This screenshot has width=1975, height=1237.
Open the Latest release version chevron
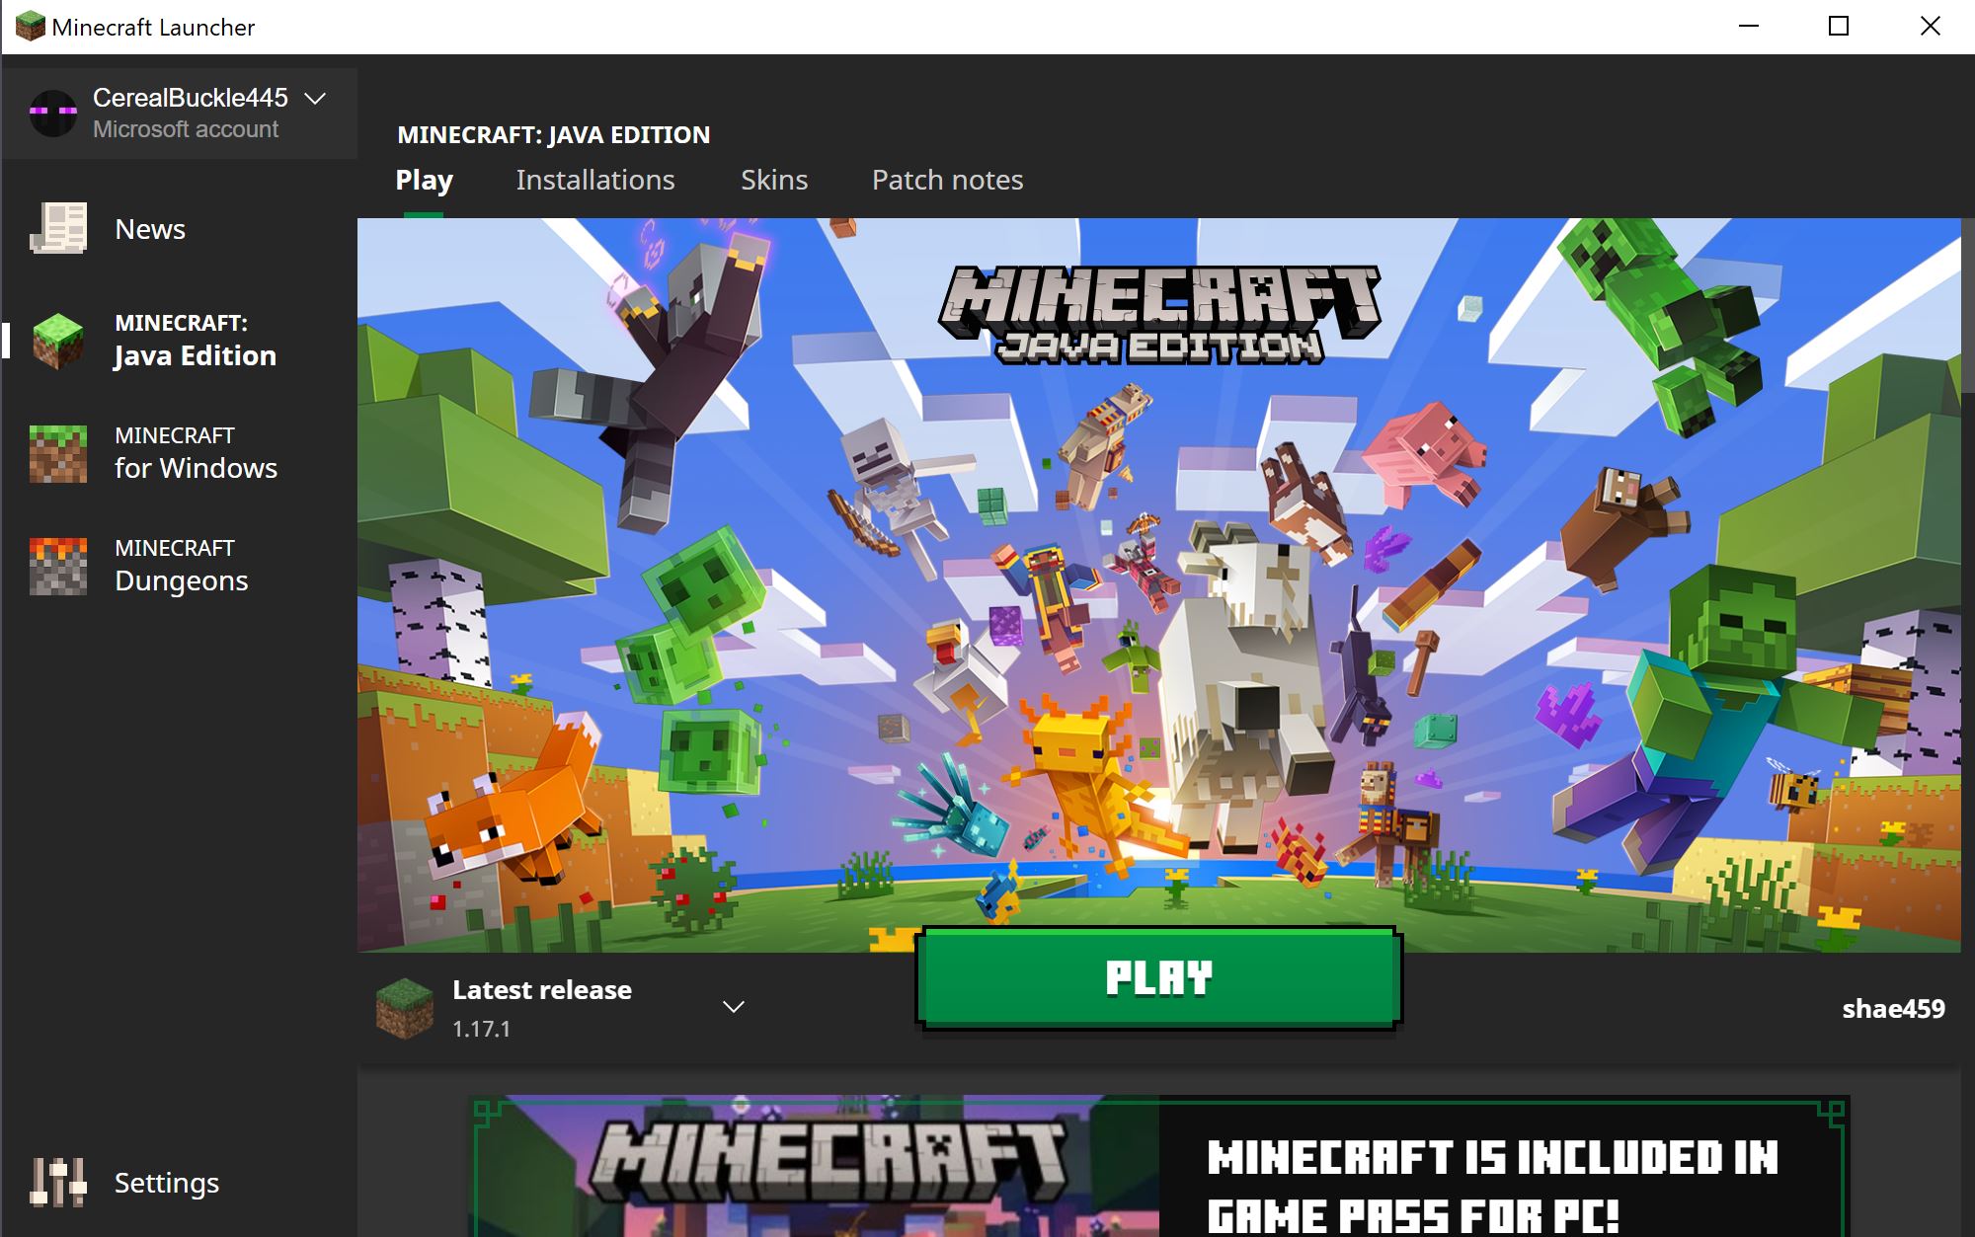pos(733,1007)
